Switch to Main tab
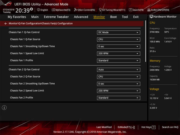180x135 pixels. (35, 17)
